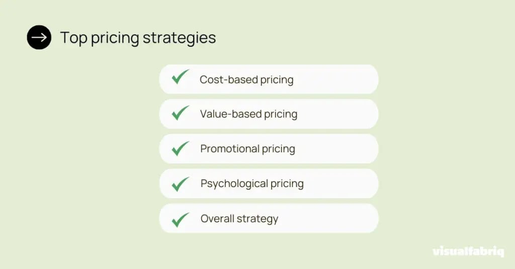
Task: Click the word "strategies" in the heading
Action: 180,39
